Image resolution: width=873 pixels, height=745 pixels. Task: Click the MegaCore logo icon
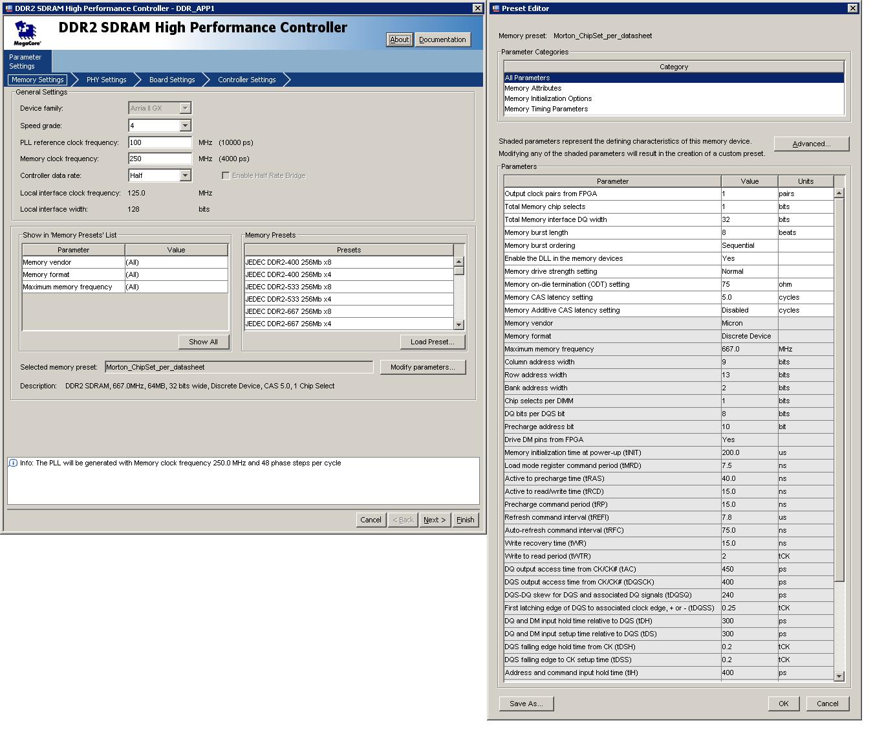pos(27,33)
